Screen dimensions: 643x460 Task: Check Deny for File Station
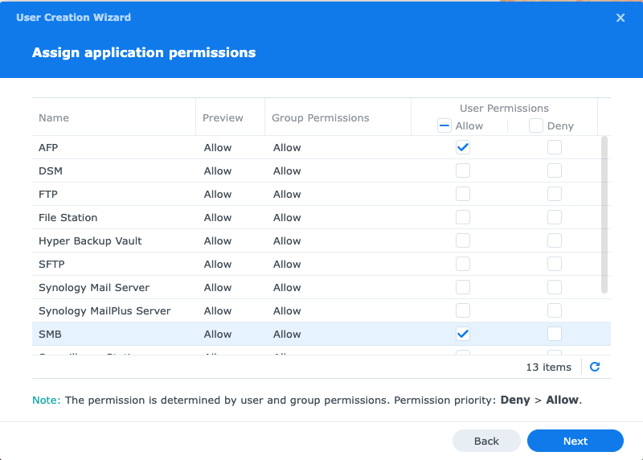(x=555, y=217)
